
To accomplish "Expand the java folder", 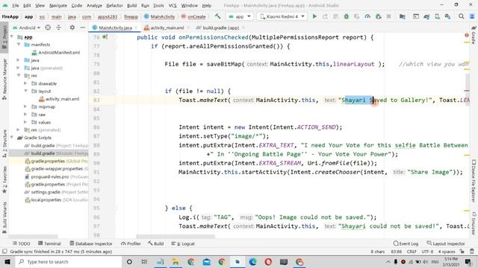I will 19,60.
